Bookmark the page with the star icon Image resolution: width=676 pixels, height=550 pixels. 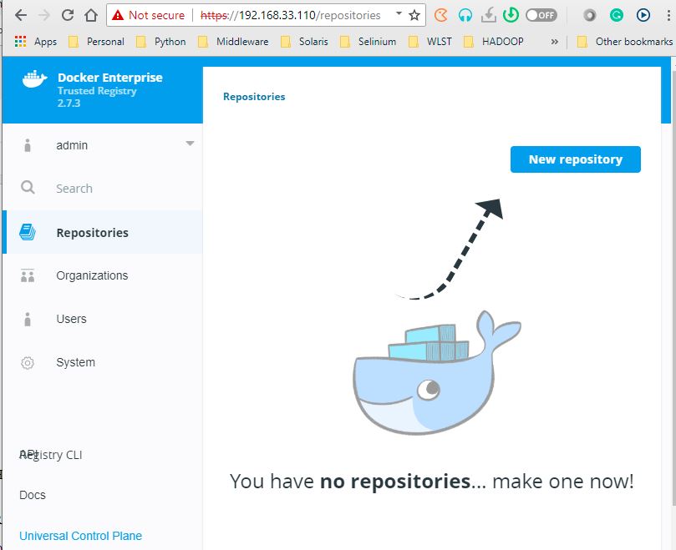tap(415, 14)
